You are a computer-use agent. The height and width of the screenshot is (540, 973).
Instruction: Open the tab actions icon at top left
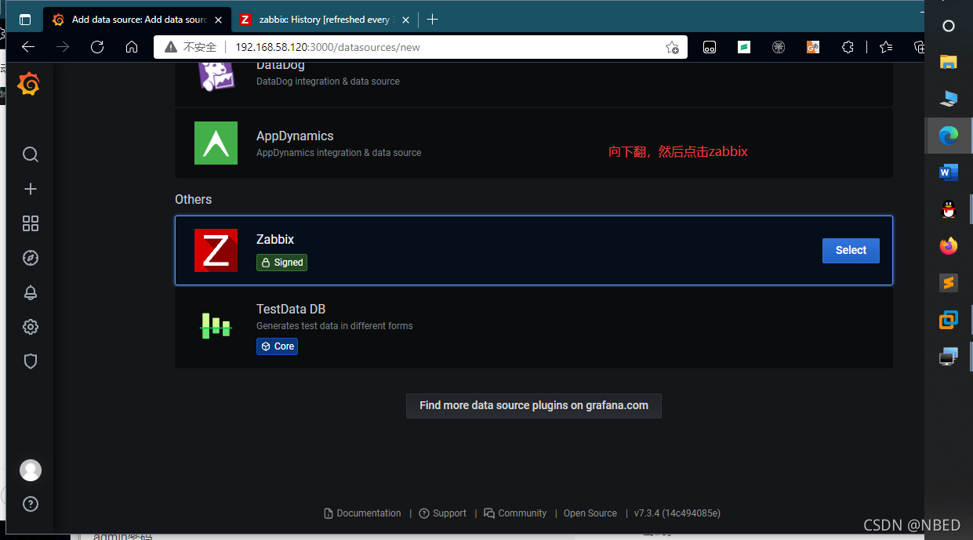tap(25, 20)
